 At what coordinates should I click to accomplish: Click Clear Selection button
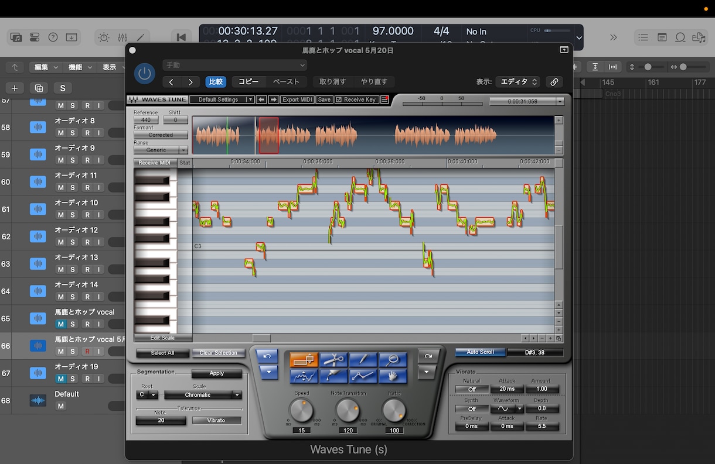tap(218, 353)
